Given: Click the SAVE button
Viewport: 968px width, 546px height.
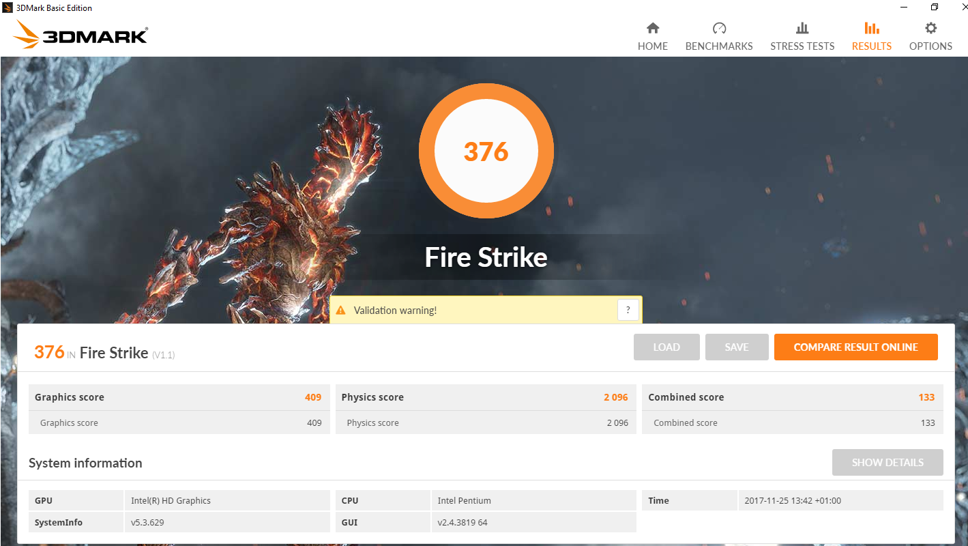Looking at the screenshot, I should click(737, 347).
